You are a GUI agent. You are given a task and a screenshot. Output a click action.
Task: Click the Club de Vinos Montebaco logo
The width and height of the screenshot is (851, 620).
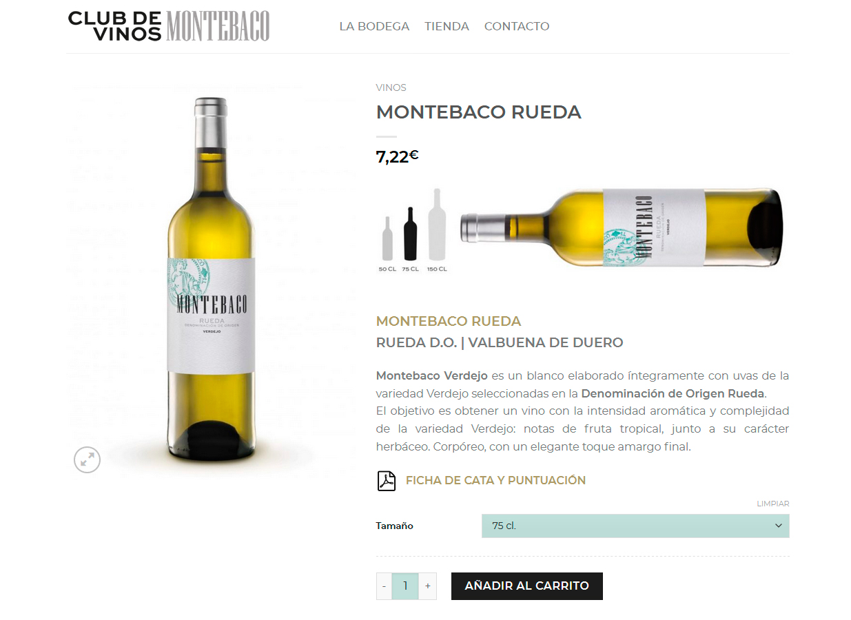coord(169,26)
